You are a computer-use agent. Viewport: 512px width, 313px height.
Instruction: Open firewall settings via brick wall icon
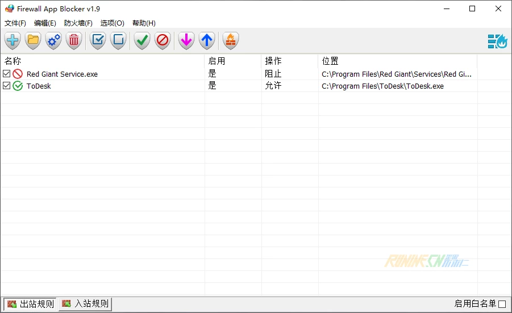point(231,40)
